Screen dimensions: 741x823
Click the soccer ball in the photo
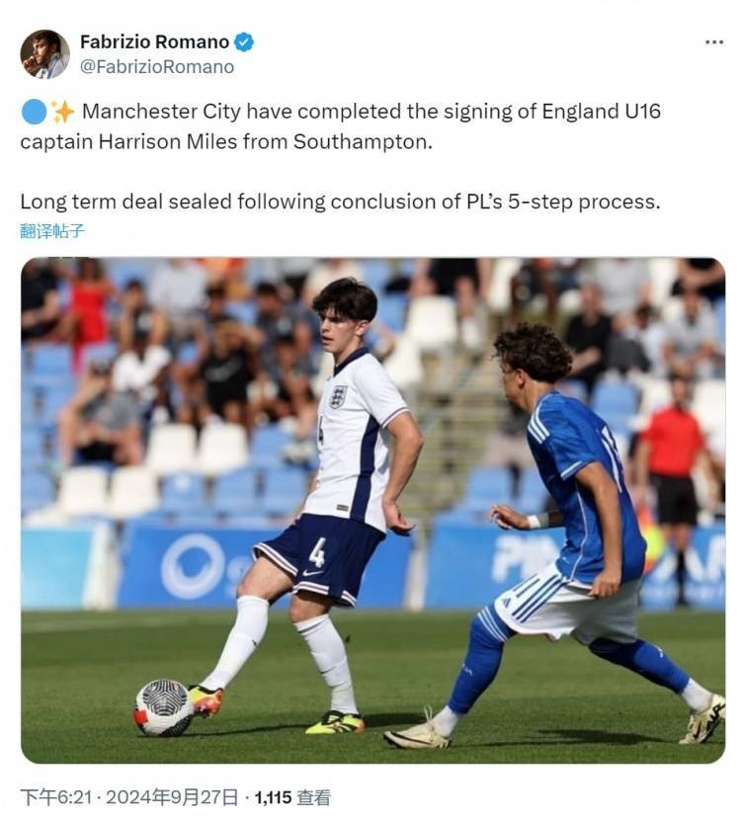pyautogui.click(x=163, y=707)
